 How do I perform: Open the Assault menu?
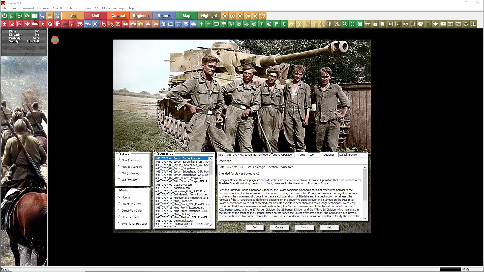(x=57, y=8)
